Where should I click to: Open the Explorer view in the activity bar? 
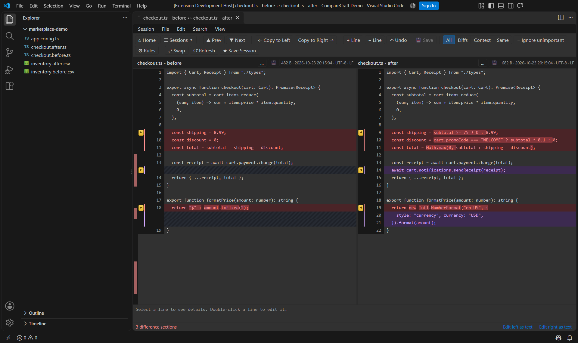click(x=10, y=20)
